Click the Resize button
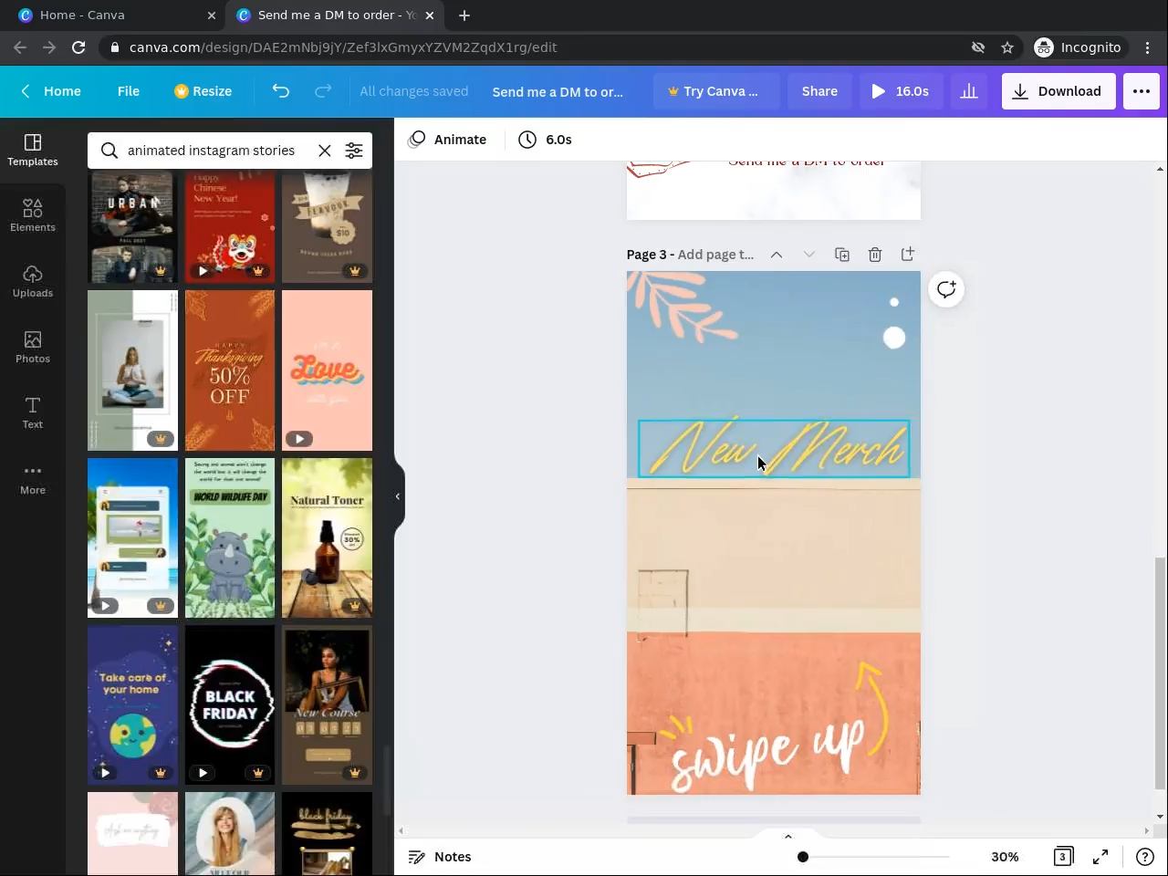The height and width of the screenshot is (876, 1168). [x=203, y=91]
